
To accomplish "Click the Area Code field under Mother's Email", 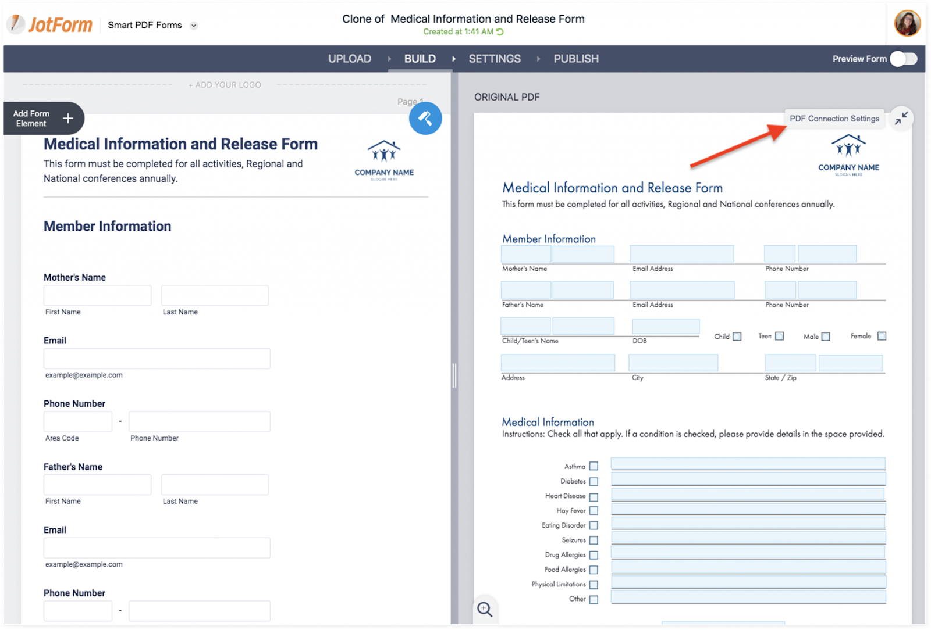I will coord(77,421).
